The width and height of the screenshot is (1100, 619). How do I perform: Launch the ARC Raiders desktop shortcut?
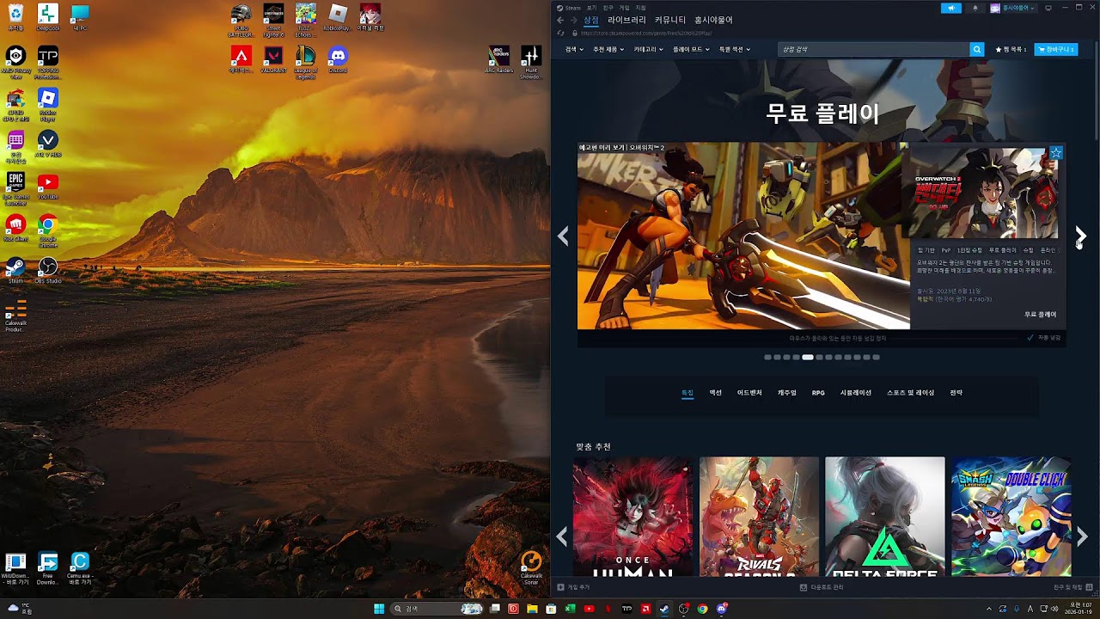[x=498, y=60]
